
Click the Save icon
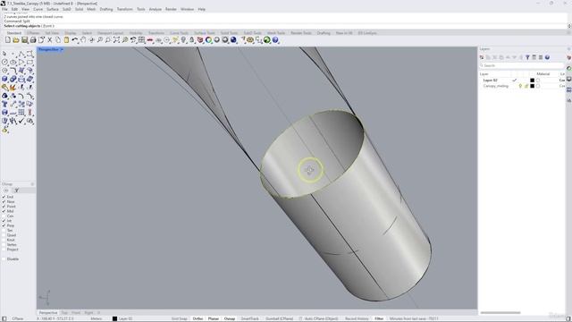click(24, 40)
